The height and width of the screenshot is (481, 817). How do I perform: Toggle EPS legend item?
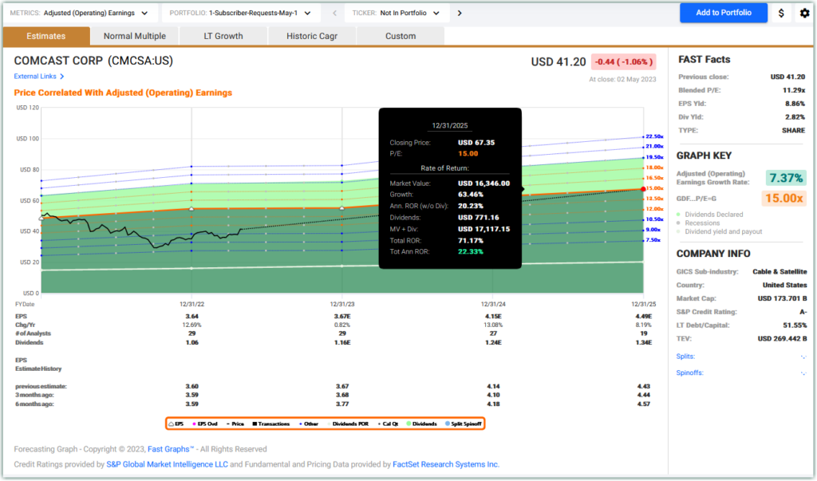[176, 424]
